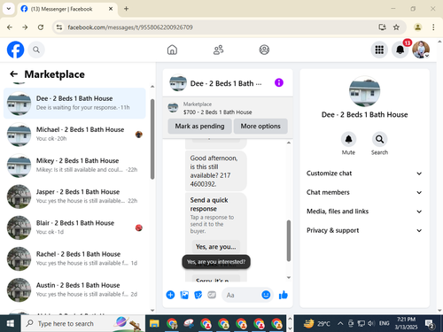Open the emoji picker smiley icon
Viewport: 443px width, 332px height.
coord(266,295)
